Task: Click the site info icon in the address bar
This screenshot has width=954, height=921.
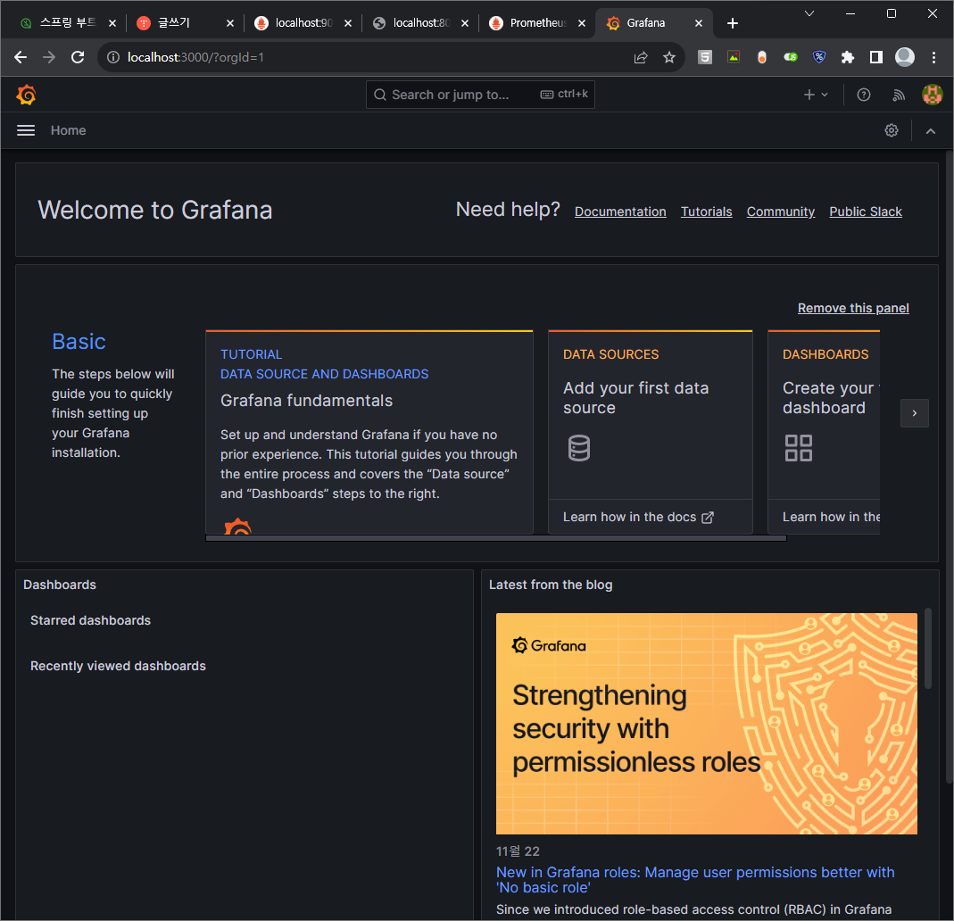Action: [x=113, y=57]
